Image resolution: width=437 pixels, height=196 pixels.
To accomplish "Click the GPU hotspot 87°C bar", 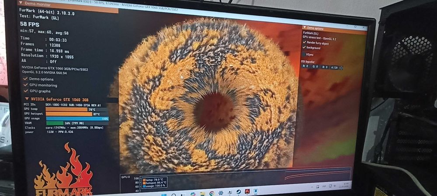I will coord(77,114).
